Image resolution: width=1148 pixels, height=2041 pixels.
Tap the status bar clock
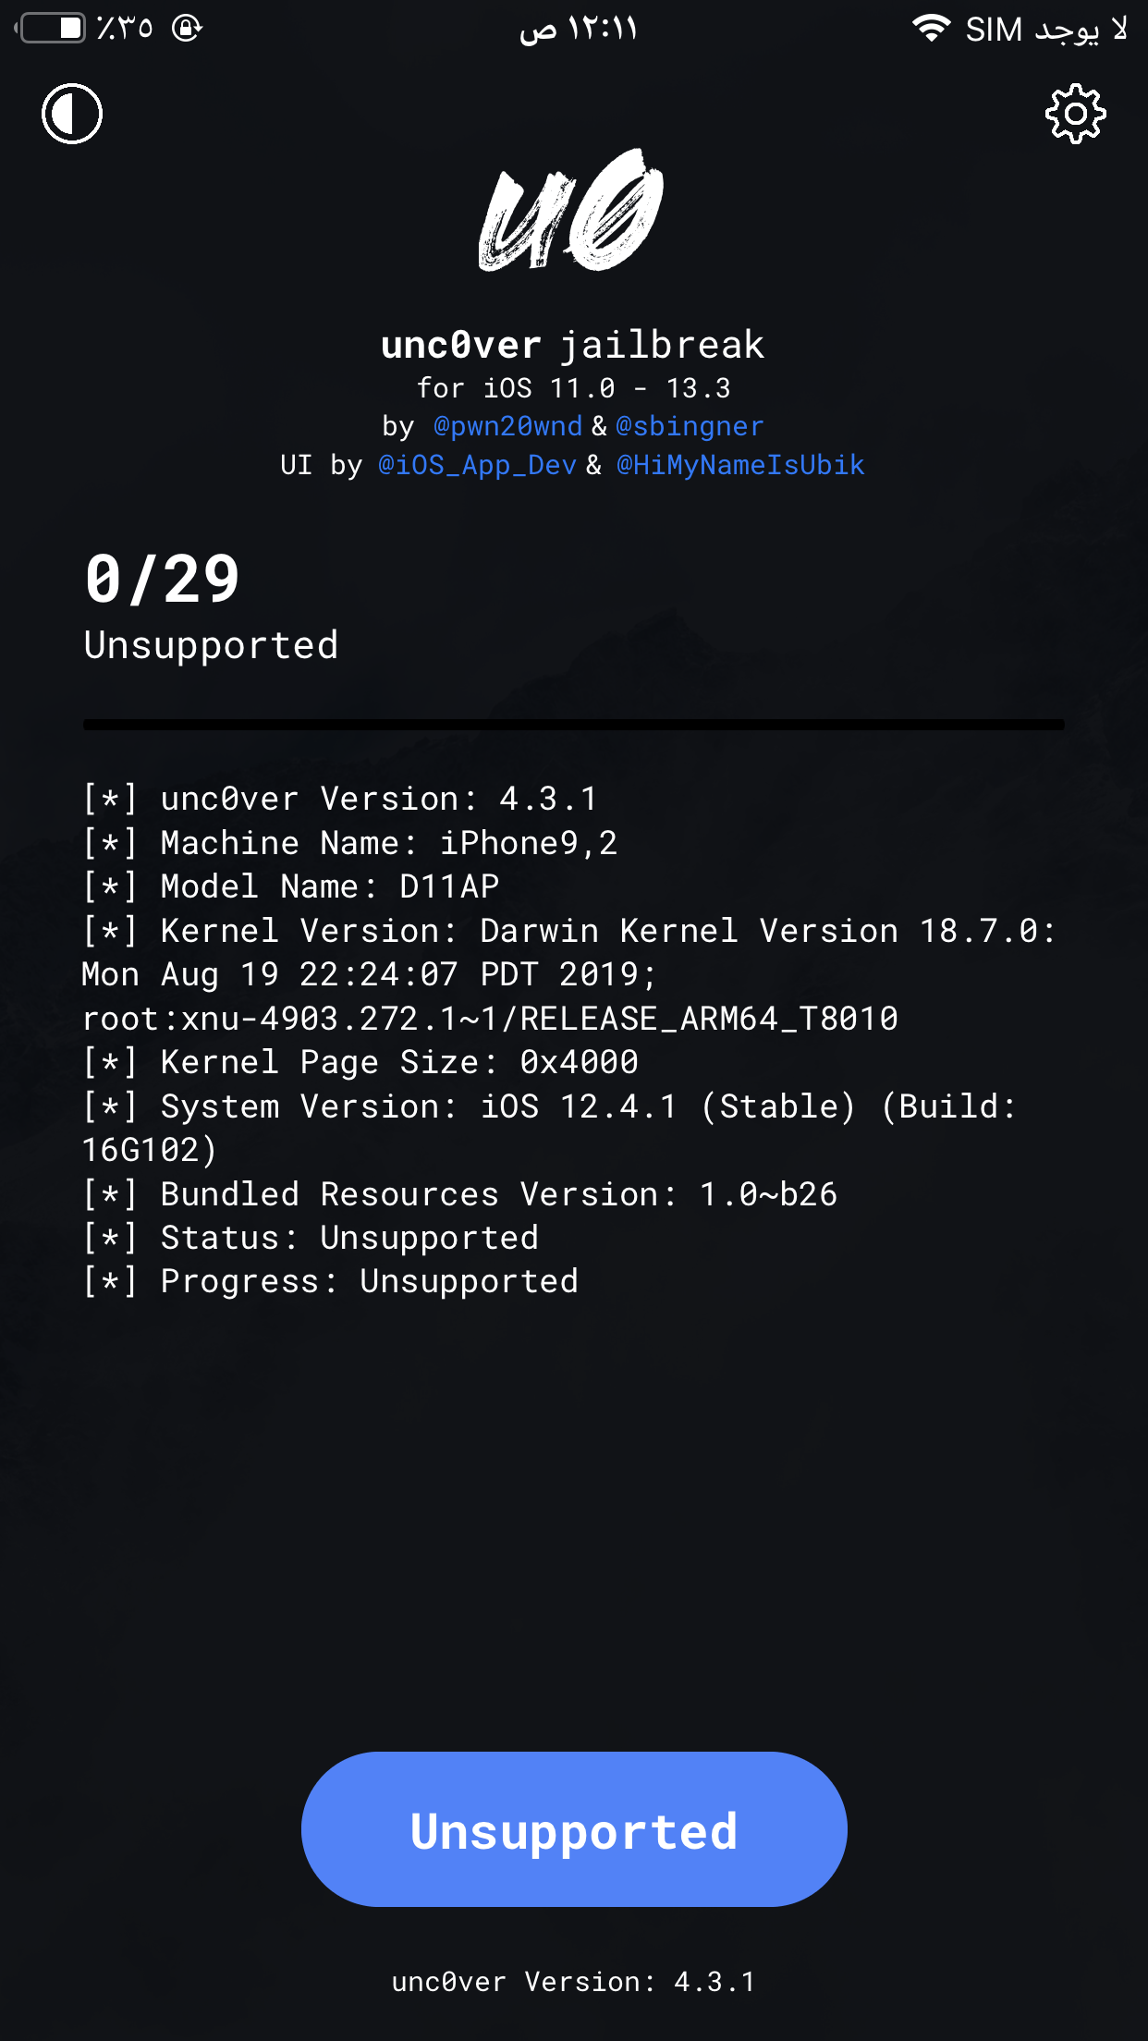579,29
